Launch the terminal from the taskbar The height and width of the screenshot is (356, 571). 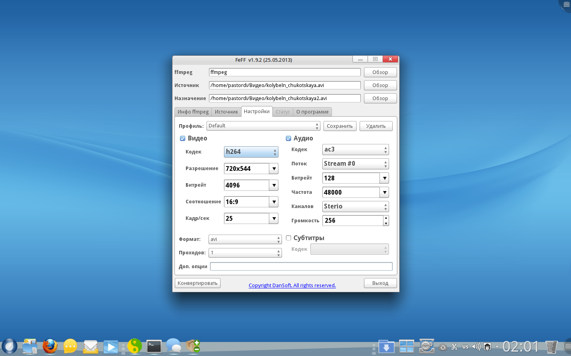pos(153,347)
